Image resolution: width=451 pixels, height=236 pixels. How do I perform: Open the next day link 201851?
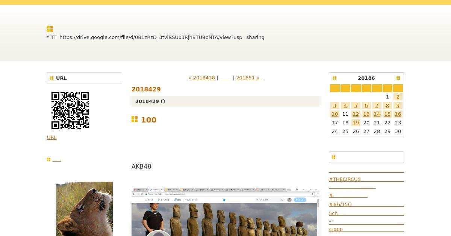click(249, 78)
